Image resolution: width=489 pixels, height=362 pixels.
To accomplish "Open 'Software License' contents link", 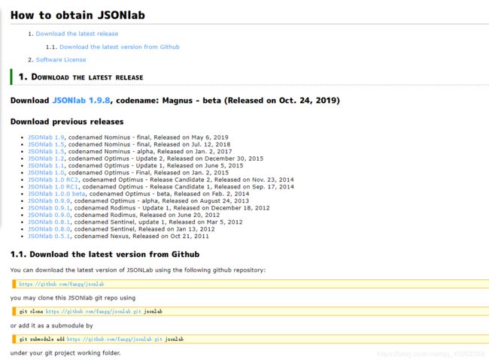I will tap(61, 60).
